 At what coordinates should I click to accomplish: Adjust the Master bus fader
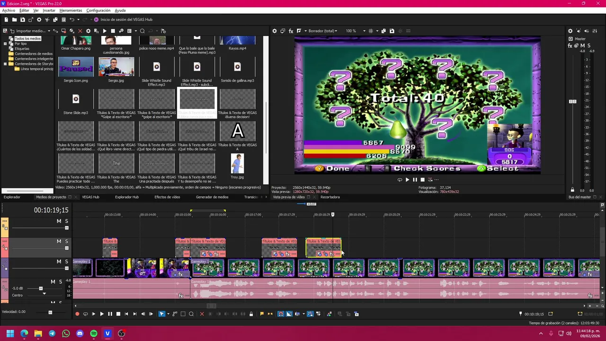(x=572, y=101)
